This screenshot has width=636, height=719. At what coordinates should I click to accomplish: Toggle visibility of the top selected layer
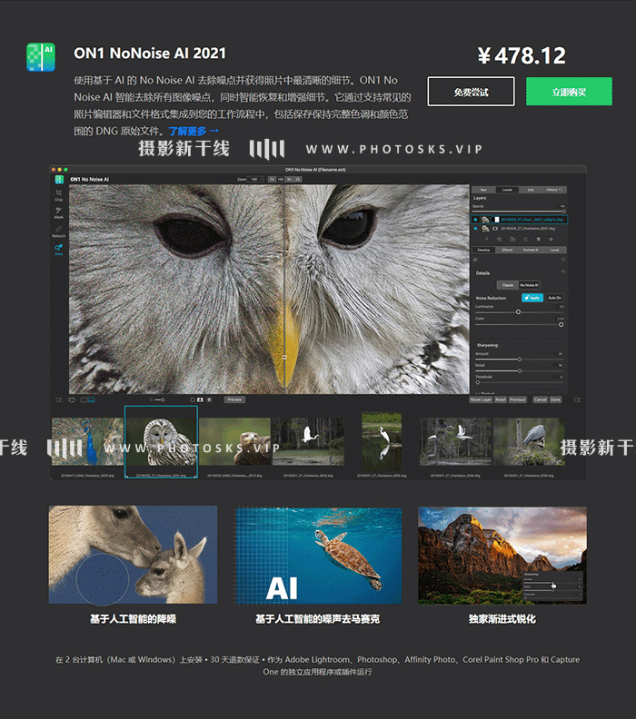pos(475,220)
